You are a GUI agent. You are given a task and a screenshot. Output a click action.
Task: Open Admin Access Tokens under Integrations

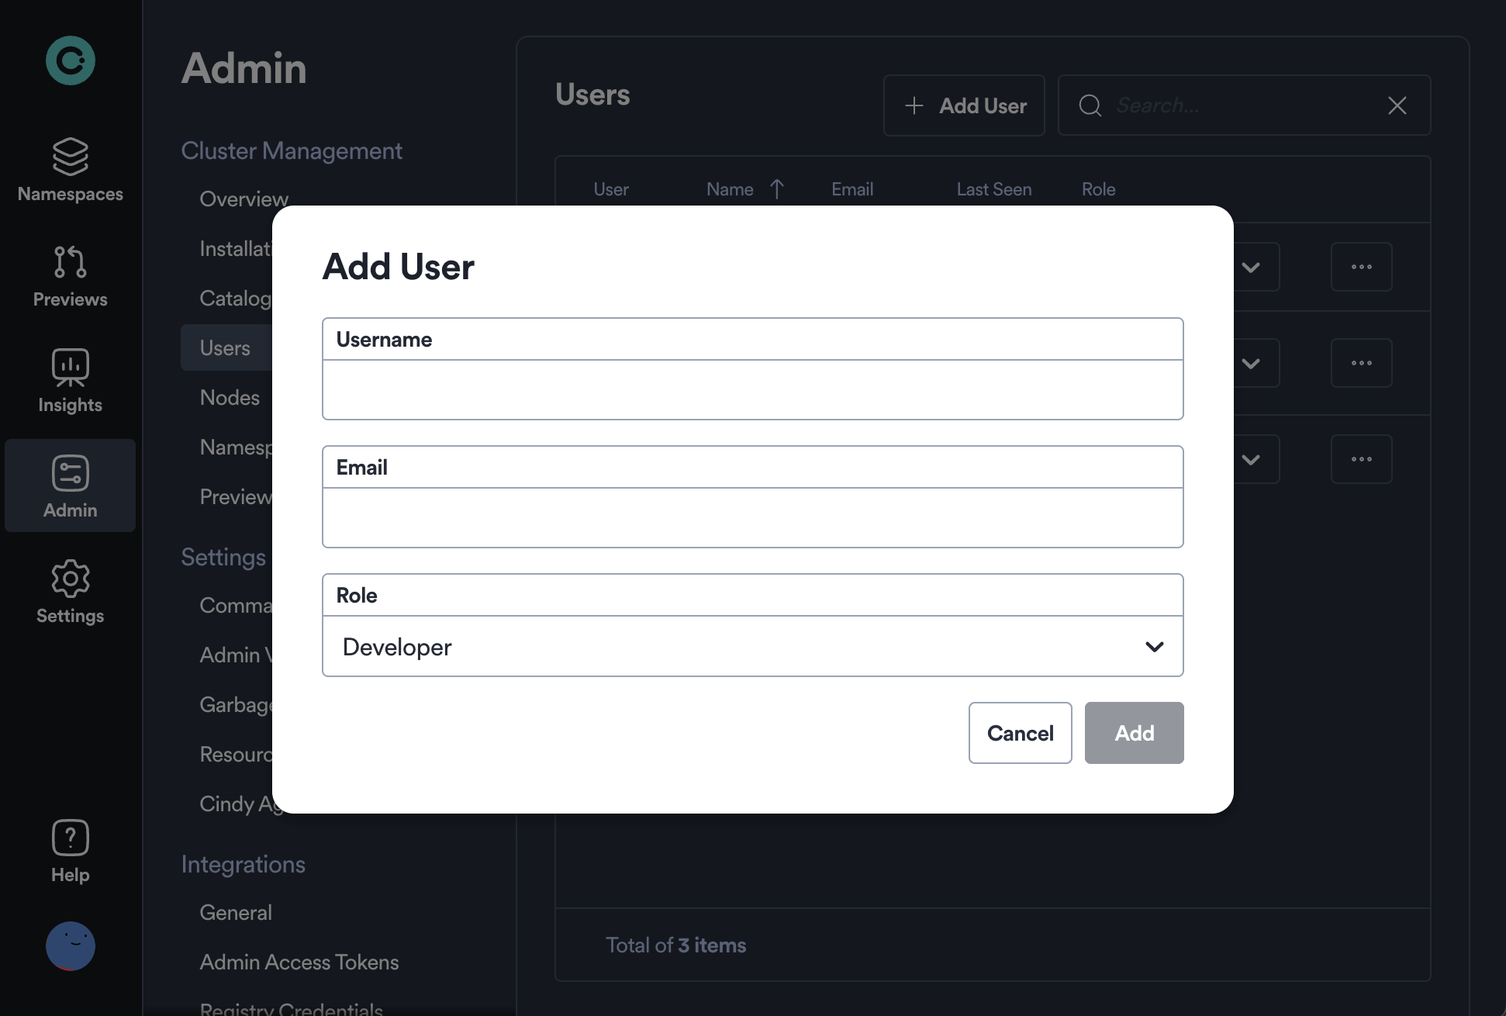pos(299,962)
